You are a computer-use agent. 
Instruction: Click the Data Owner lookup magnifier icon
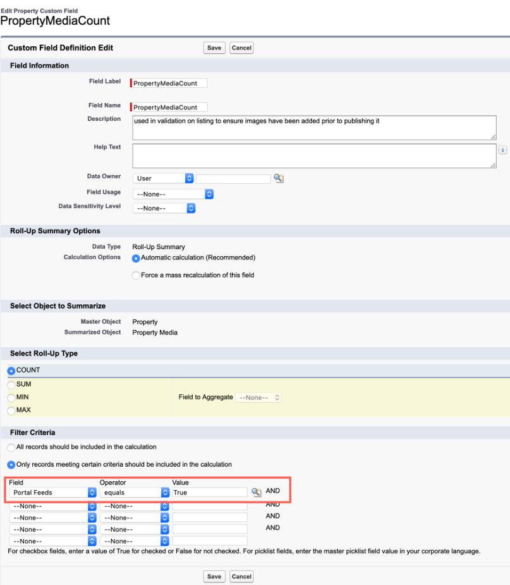pos(279,178)
